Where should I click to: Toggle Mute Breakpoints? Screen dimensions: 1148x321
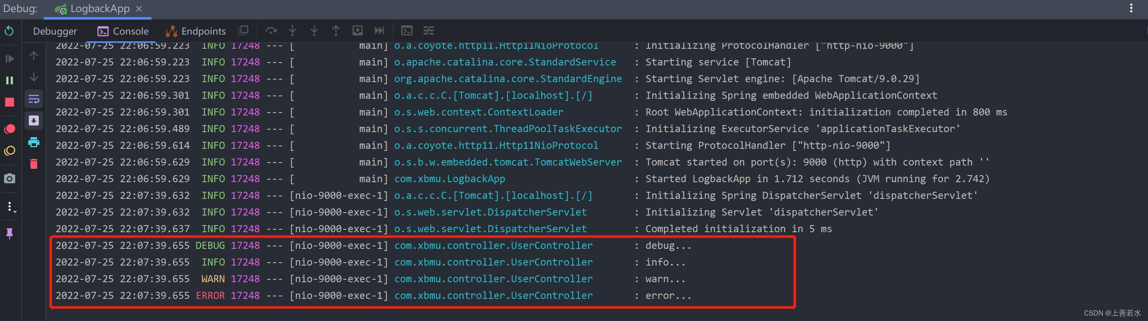tap(9, 150)
